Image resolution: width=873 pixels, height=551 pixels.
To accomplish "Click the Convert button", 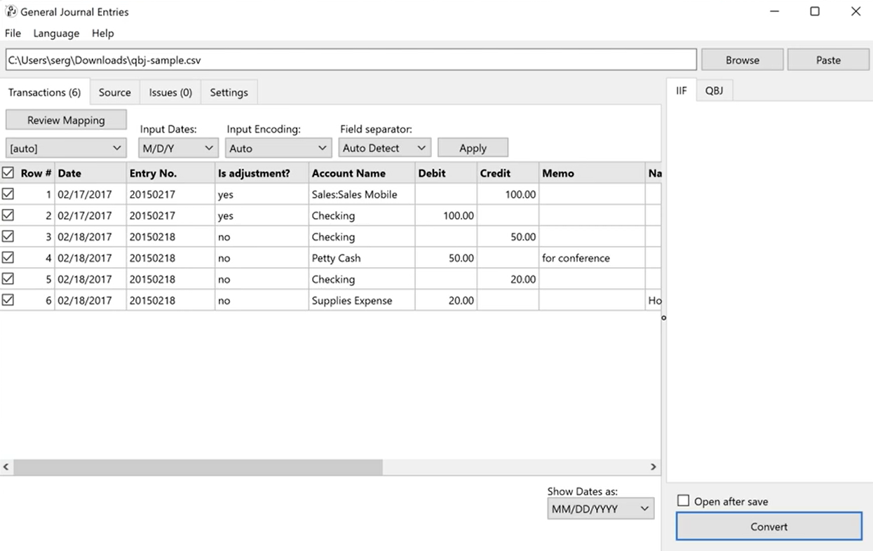I will pyautogui.click(x=769, y=526).
